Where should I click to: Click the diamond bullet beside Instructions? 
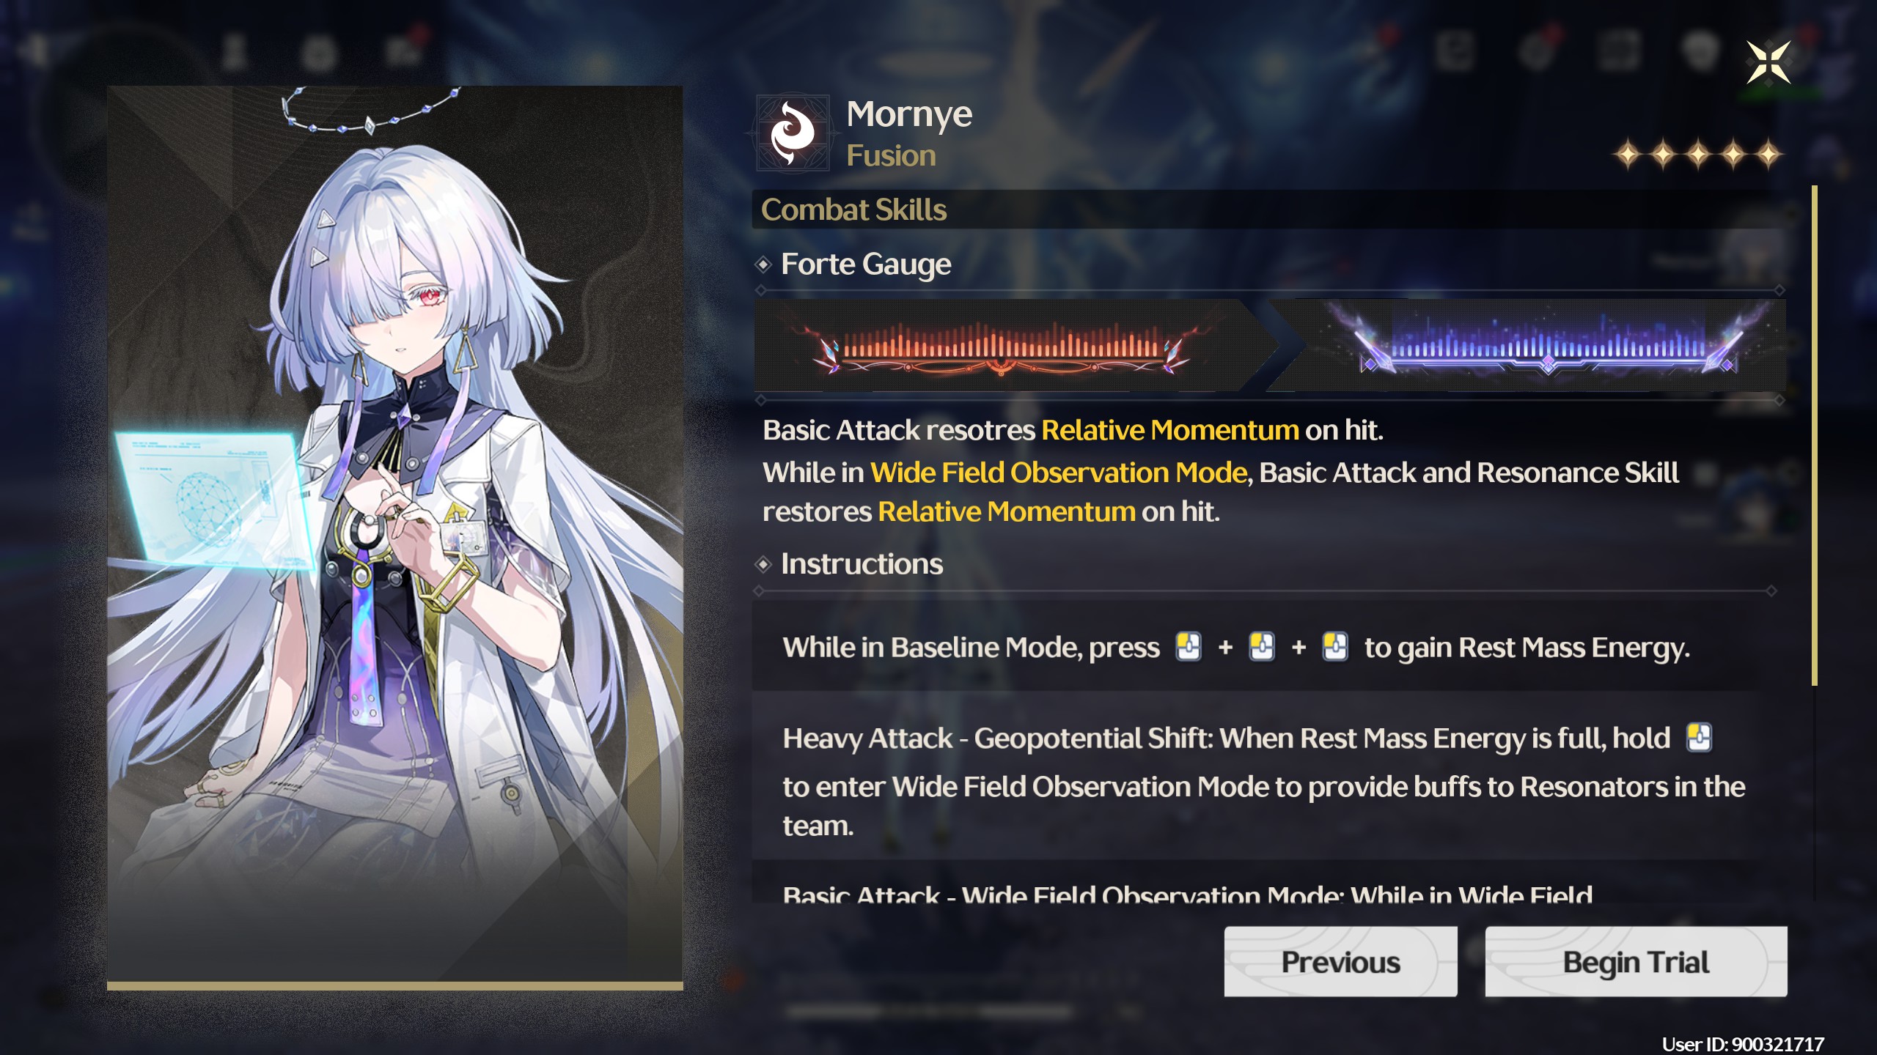763,564
